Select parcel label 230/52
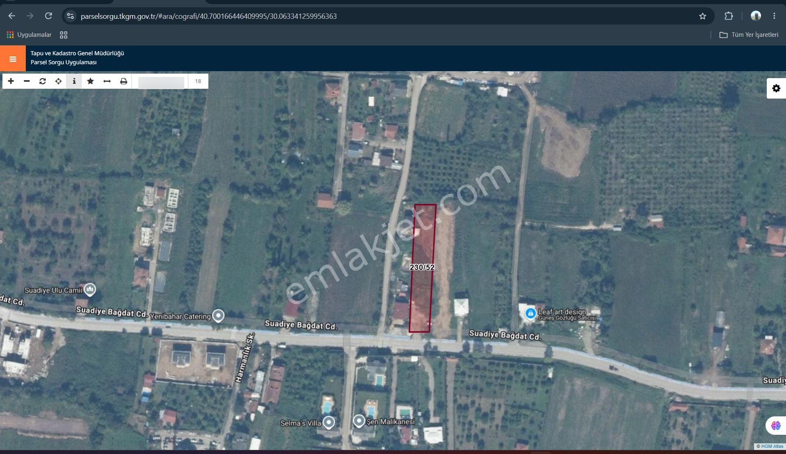 pyautogui.click(x=422, y=267)
